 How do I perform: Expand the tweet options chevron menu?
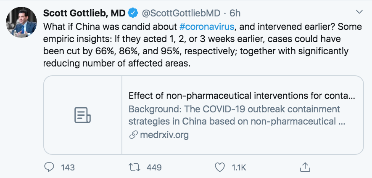click(359, 12)
